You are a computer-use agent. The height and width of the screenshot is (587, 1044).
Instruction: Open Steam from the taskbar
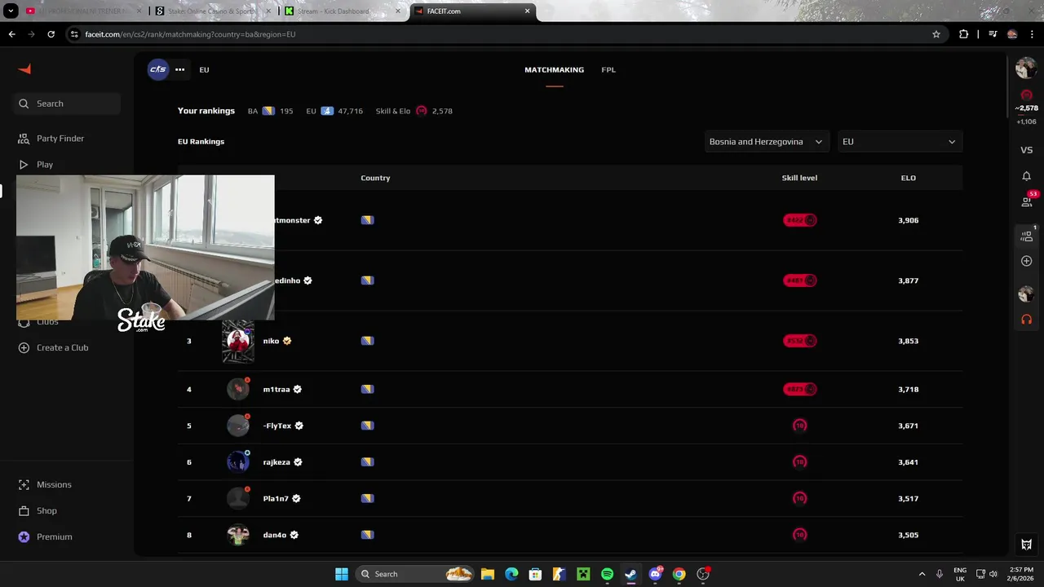click(630, 574)
